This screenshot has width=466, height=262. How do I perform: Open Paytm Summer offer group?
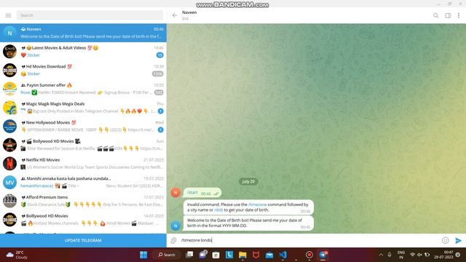coord(83,89)
